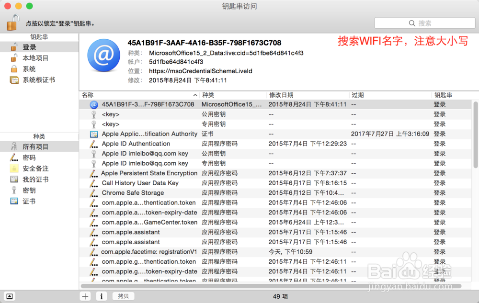Click the + add item button
This screenshot has height=303, width=479.
click(85, 296)
